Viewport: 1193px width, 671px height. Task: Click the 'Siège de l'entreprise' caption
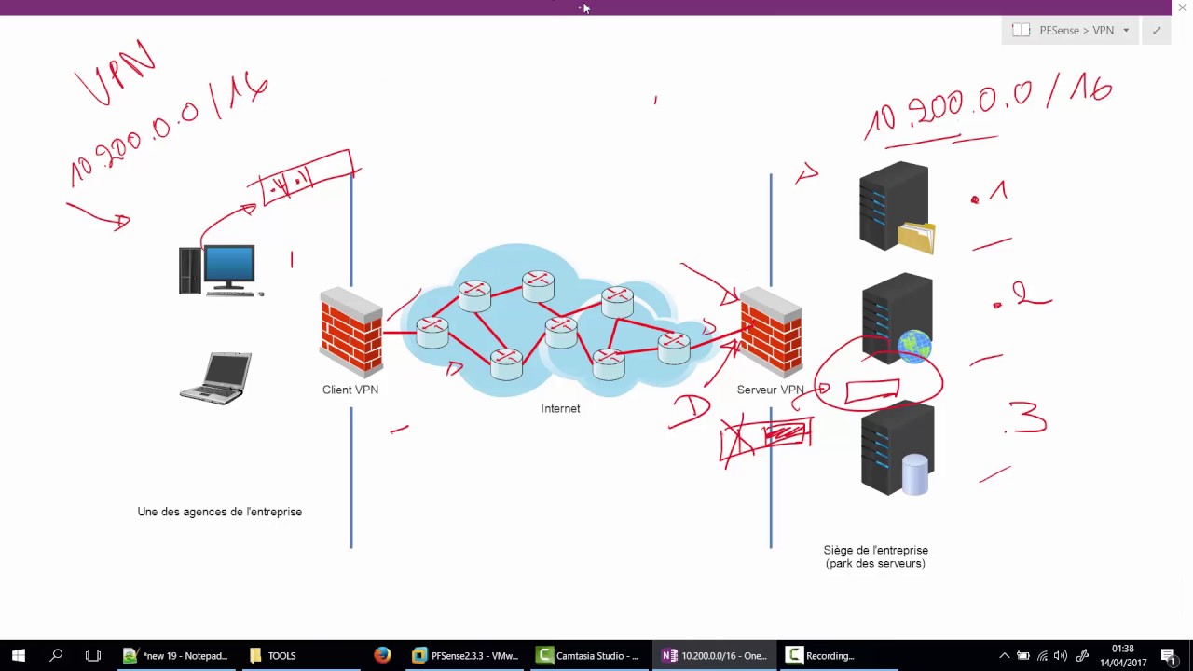coord(876,550)
